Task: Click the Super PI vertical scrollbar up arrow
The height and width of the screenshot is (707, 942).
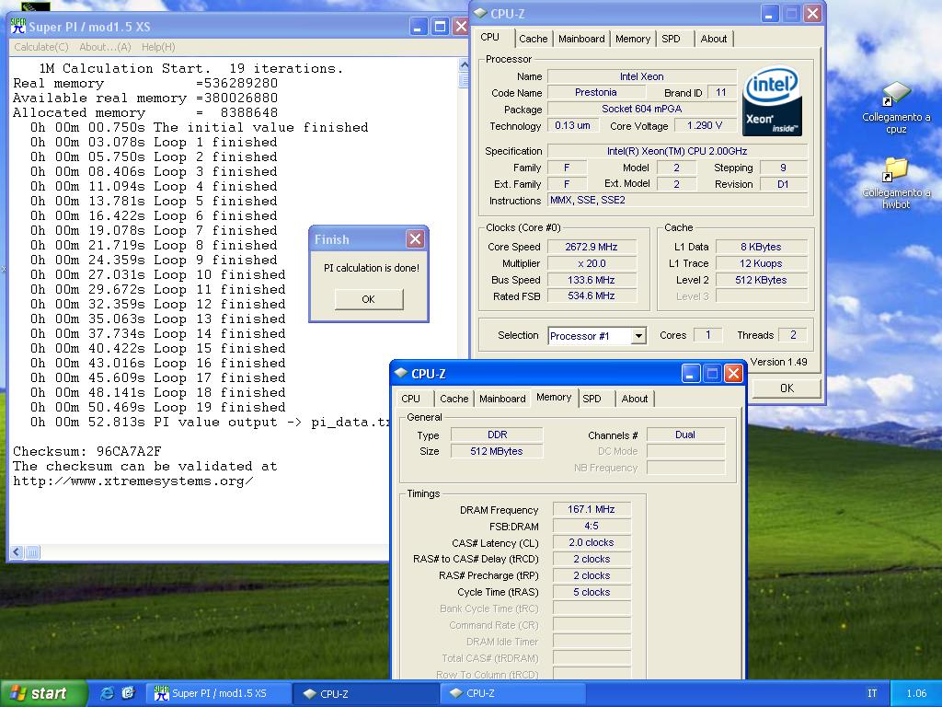Action: [464, 64]
